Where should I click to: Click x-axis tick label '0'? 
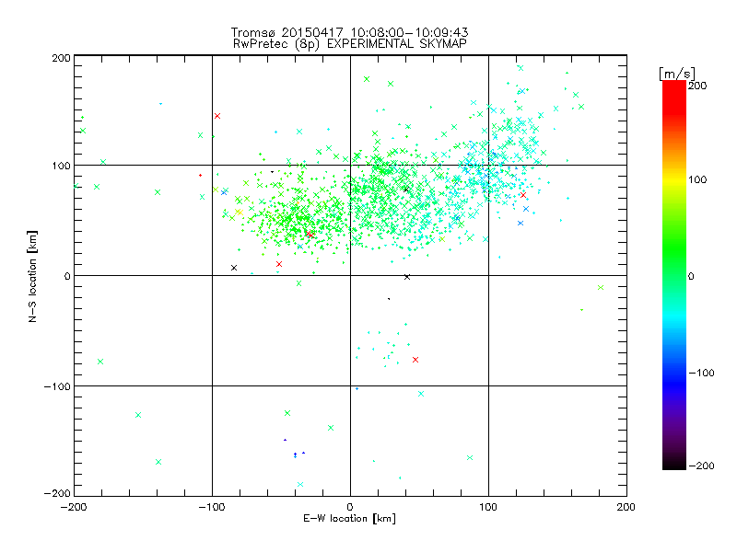(350, 507)
